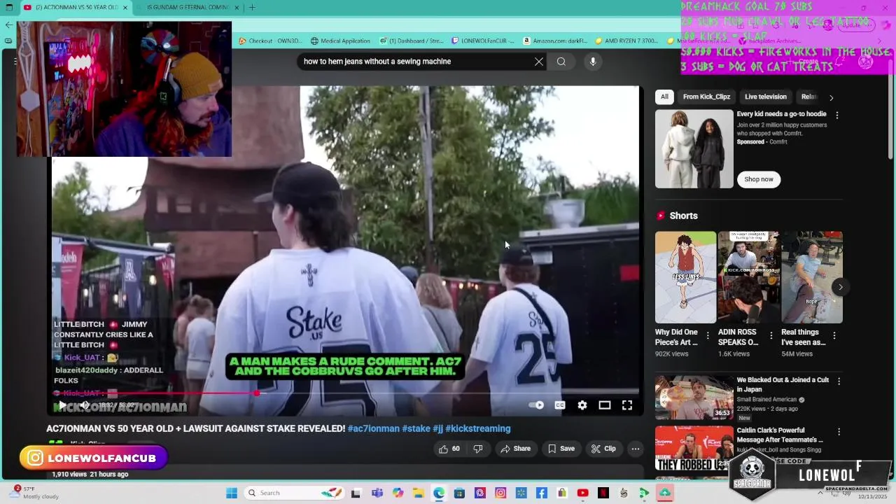Toggle closed captions with the CC button
This screenshot has width=896, height=504.
click(x=560, y=405)
